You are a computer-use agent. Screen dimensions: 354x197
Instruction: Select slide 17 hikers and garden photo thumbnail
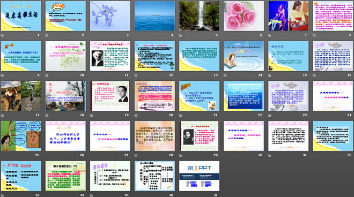pos(21,96)
